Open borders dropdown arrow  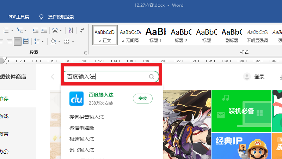click(x=73, y=41)
